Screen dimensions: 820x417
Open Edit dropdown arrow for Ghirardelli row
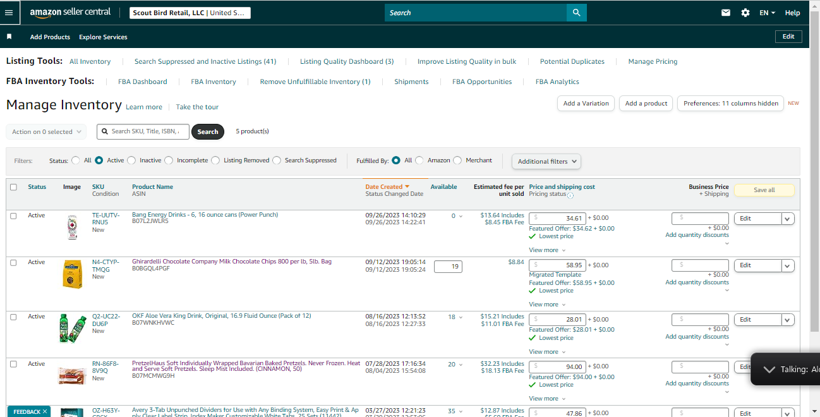pyautogui.click(x=788, y=266)
